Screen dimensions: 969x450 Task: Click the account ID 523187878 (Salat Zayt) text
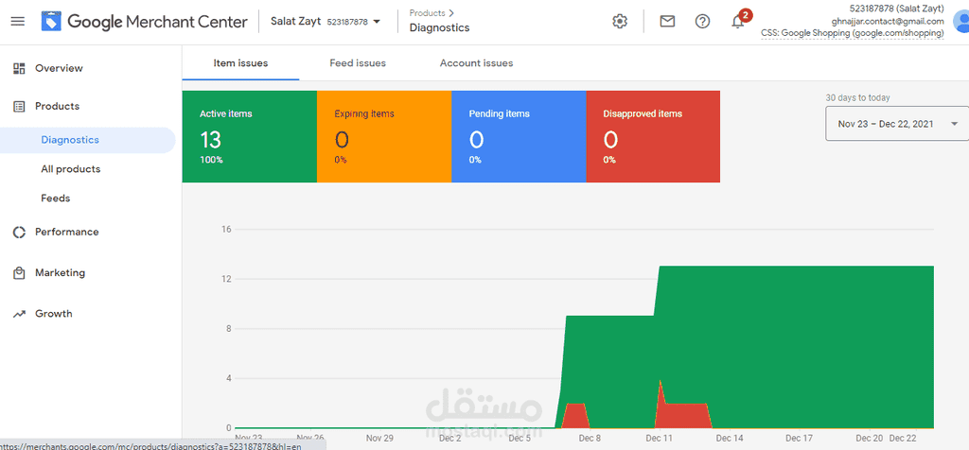[x=897, y=9]
